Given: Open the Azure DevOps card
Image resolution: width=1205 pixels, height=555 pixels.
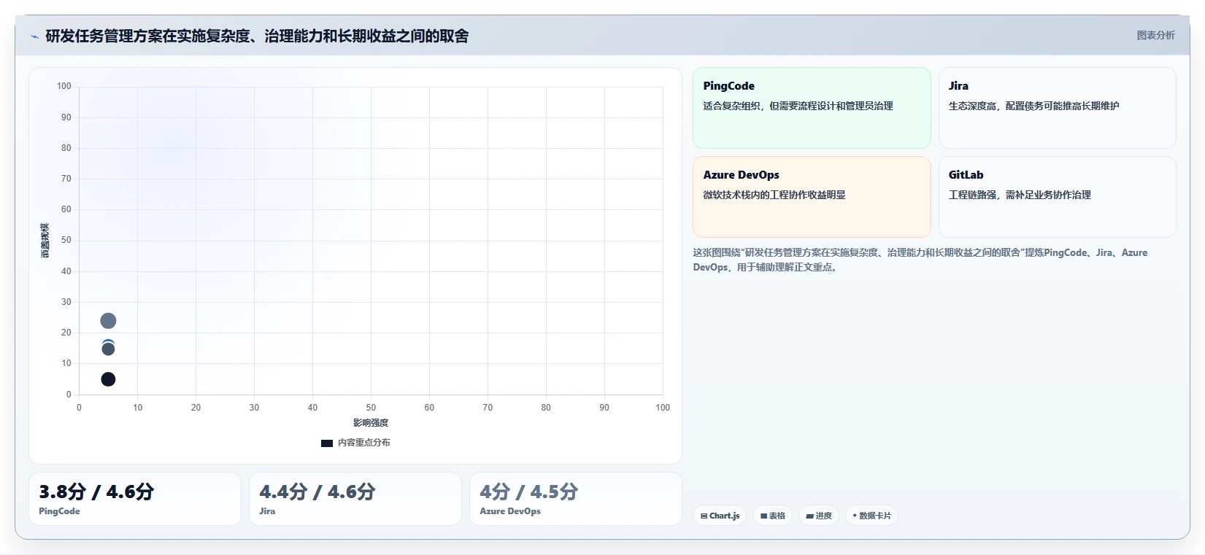Looking at the screenshot, I should (812, 197).
